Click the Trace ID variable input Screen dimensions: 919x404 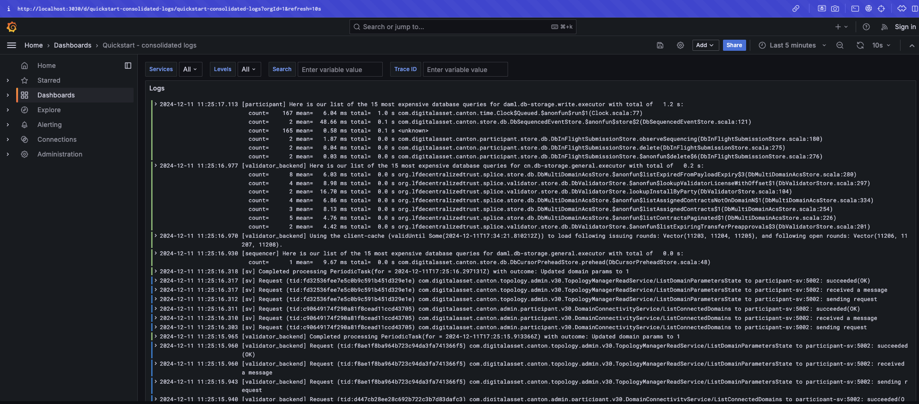(465, 70)
